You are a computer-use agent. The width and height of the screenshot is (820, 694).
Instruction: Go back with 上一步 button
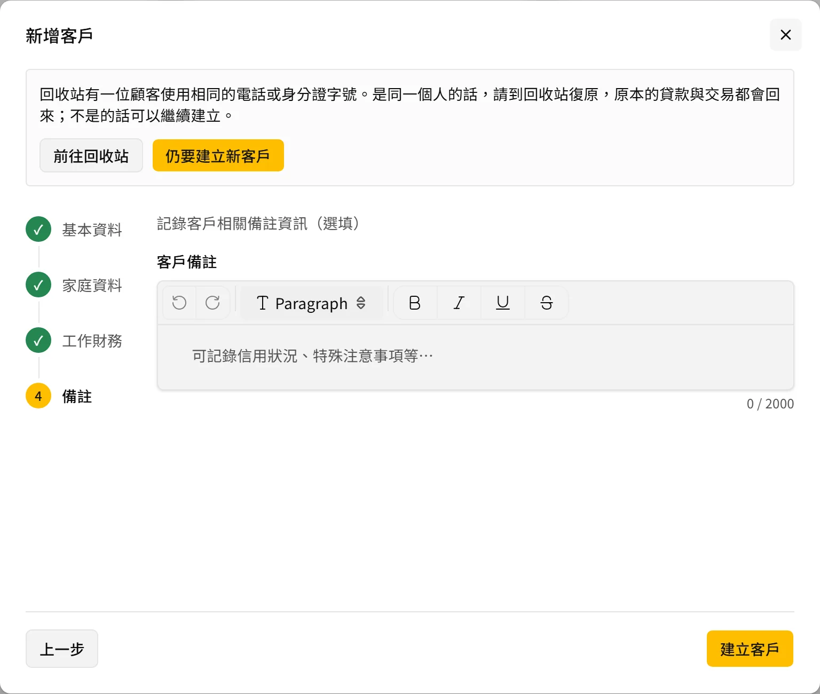pyautogui.click(x=62, y=649)
